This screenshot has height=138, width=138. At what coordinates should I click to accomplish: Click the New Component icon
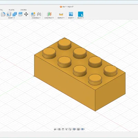(x=33, y=14)
